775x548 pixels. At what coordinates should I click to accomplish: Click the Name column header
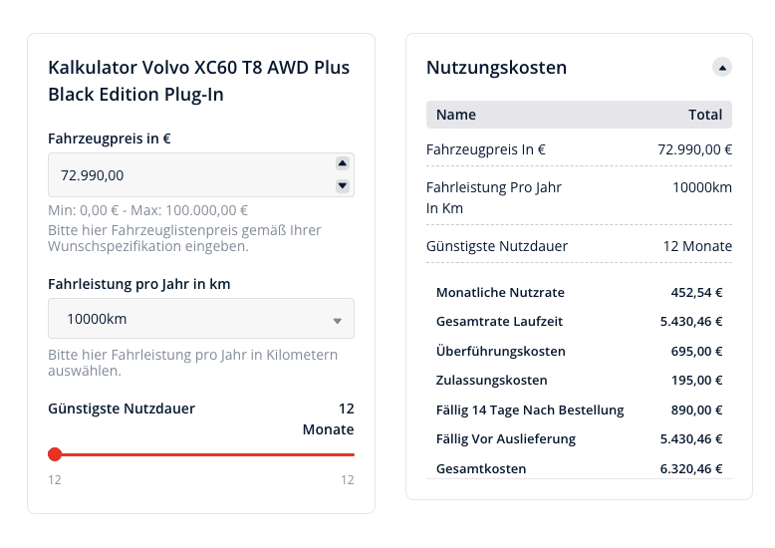pos(455,115)
